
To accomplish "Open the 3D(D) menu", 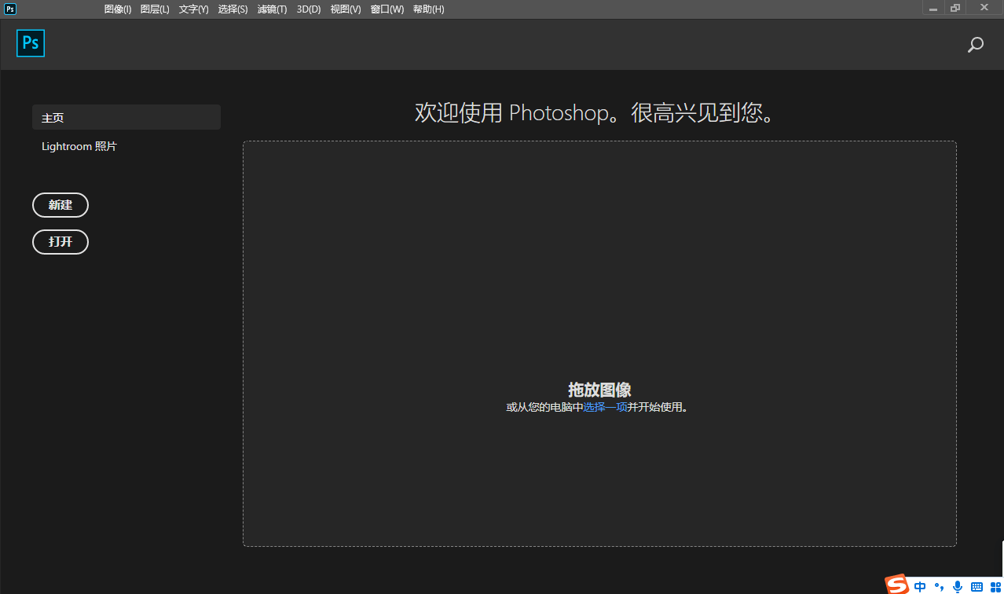I will click(x=309, y=9).
